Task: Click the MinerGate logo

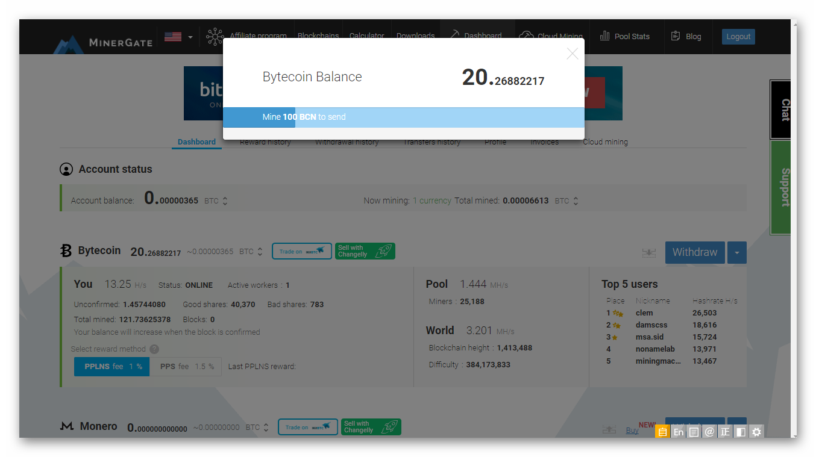Action: 102,44
